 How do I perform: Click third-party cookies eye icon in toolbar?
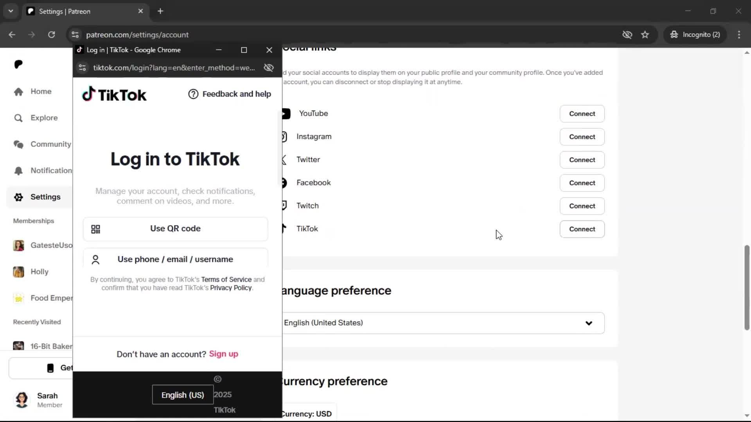(627, 35)
